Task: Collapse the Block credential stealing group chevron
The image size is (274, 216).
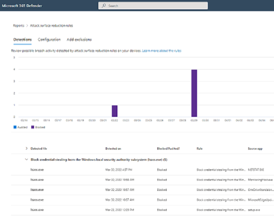Action: (x=26, y=160)
